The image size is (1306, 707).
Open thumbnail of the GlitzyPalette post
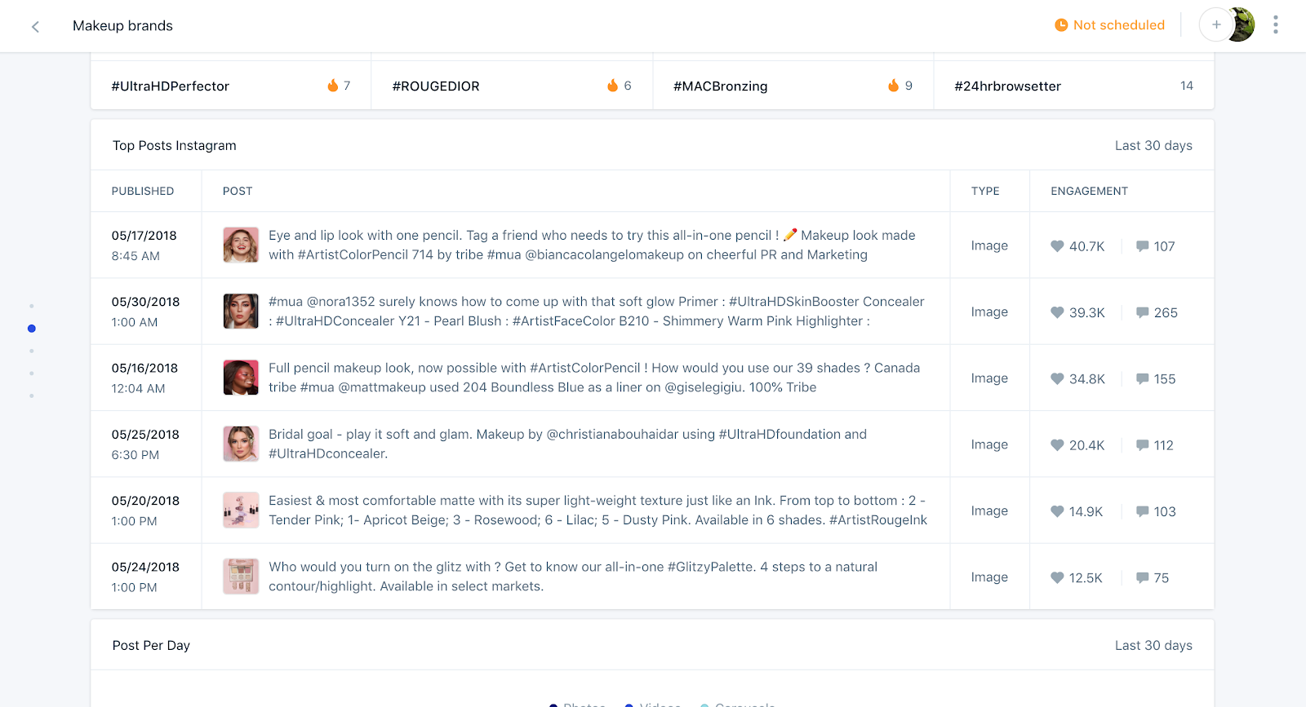(x=241, y=576)
